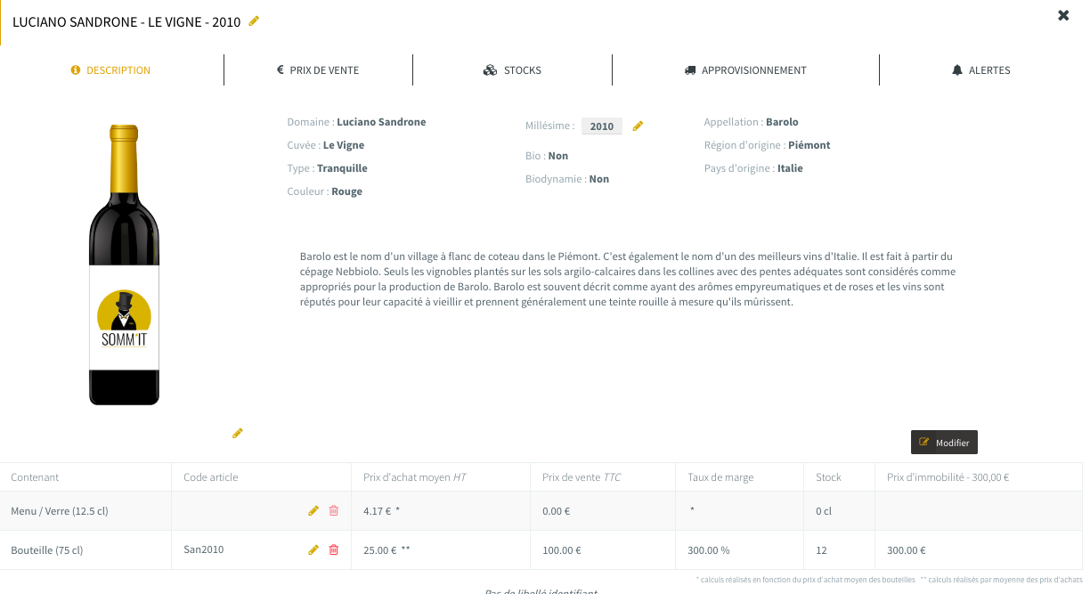Click the 0.00 € sale price
1090x594 pixels.
coord(557,511)
